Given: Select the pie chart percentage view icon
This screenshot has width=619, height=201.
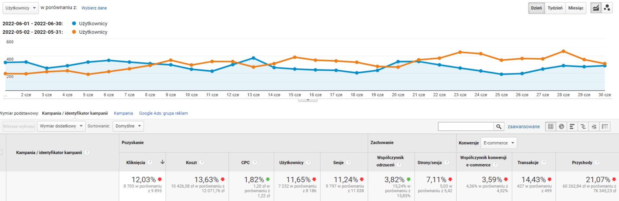Looking at the screenshot, I should click(561, 126).
